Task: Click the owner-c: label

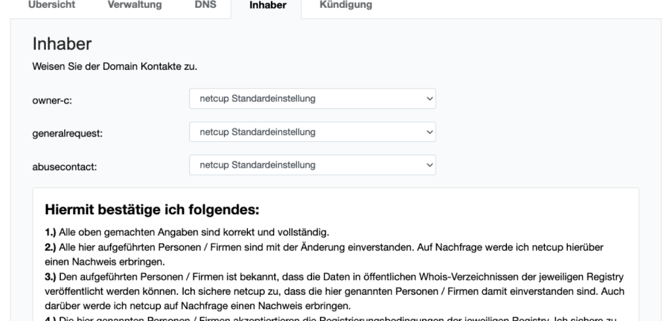Action: 52,101
